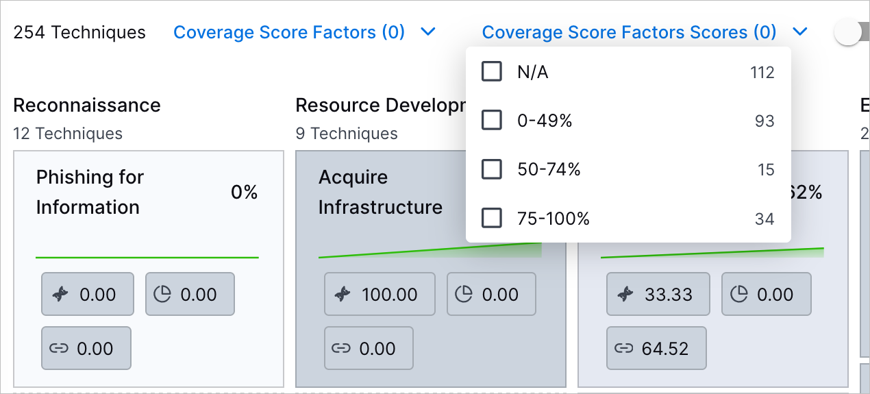Click the 34 count next to 75-100%
Image resolution: width=870 pixels, height=394 pixels.
(765, 219)
